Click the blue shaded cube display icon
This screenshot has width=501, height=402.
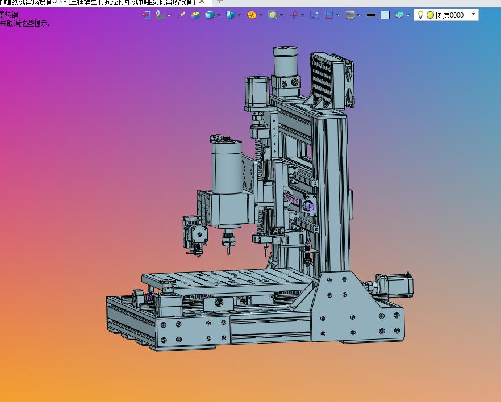click(210, 15)
